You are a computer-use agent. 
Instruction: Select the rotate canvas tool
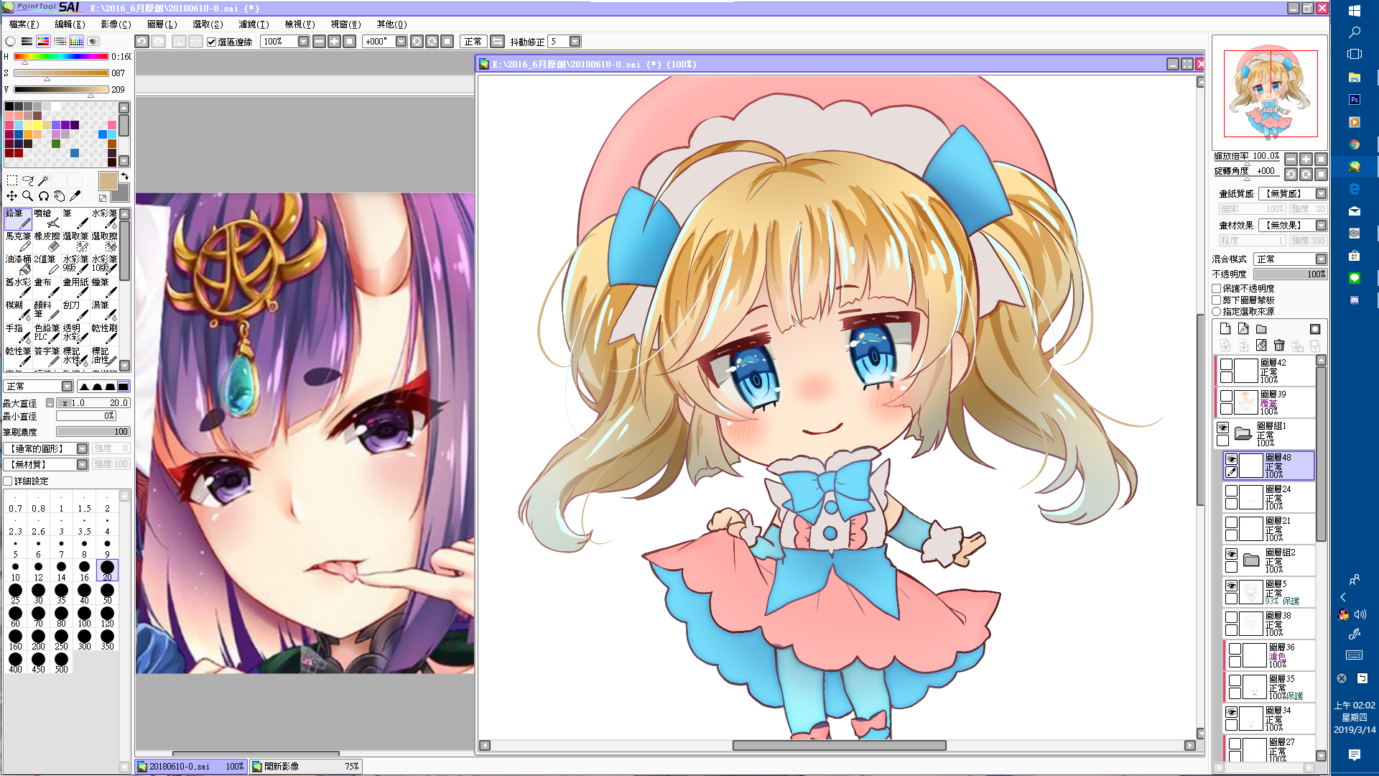44,196
